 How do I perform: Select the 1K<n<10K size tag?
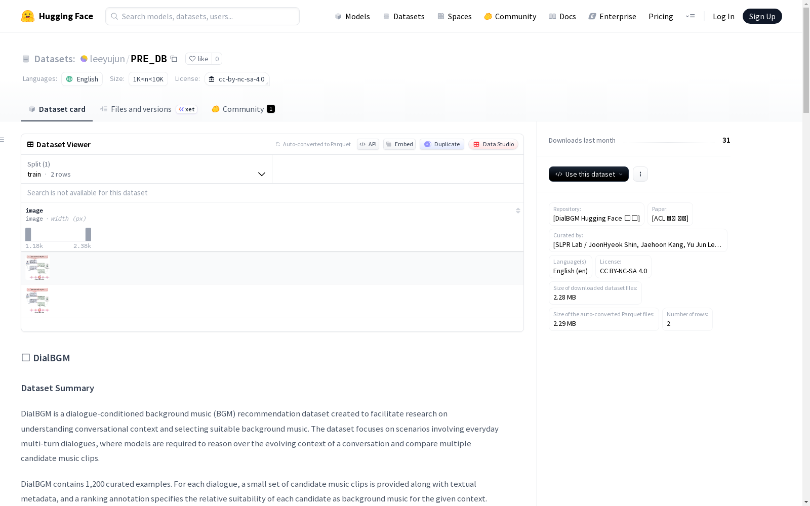click(x=148, y=79)
